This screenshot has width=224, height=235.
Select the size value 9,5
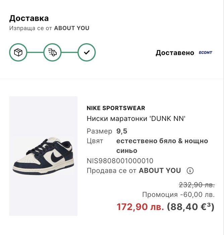(x=122, y=131)
